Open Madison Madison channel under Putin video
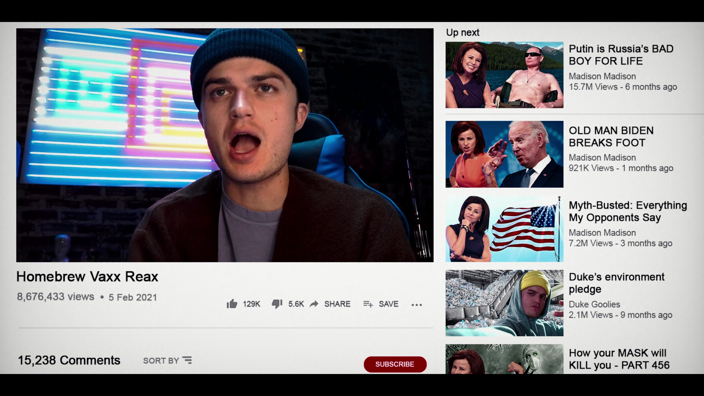 tap(602, 76)
